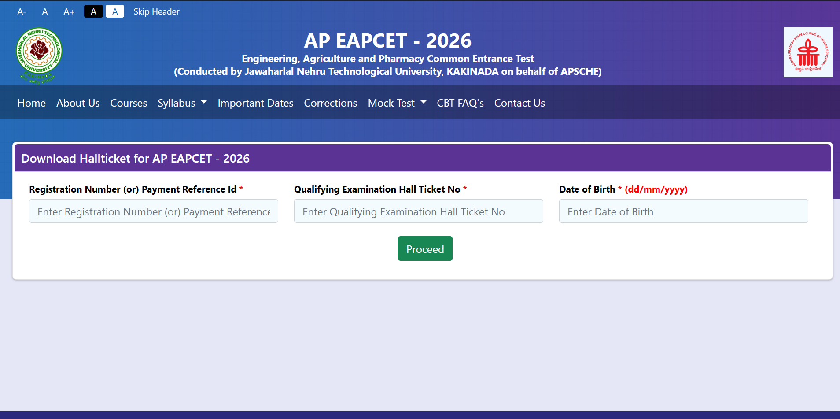Switch to black high-contrast theme
The image size is (840, 419).
point(93,12)
